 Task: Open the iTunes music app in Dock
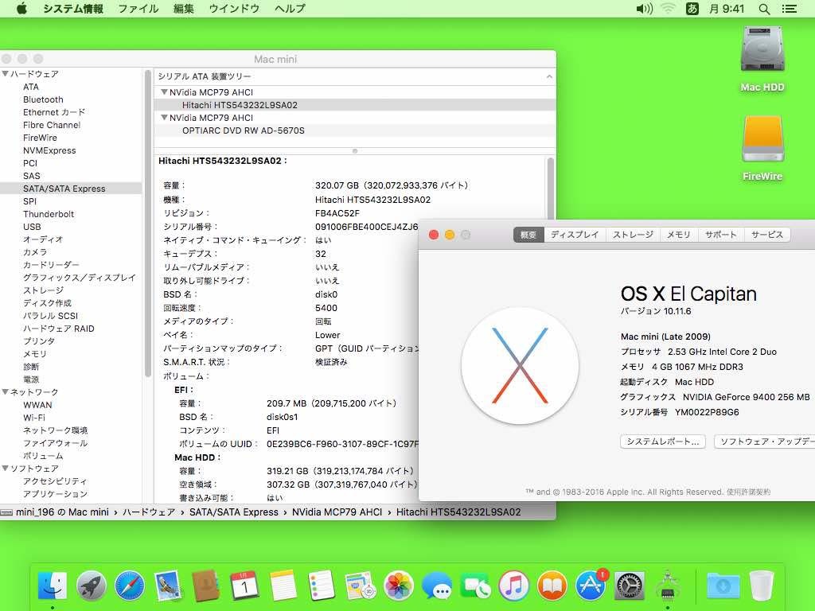514,586
